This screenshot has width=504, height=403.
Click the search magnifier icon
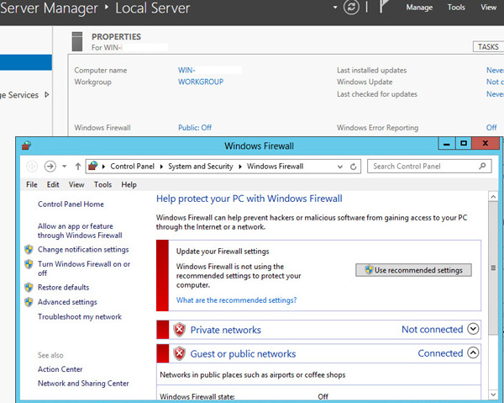(482, 166)
